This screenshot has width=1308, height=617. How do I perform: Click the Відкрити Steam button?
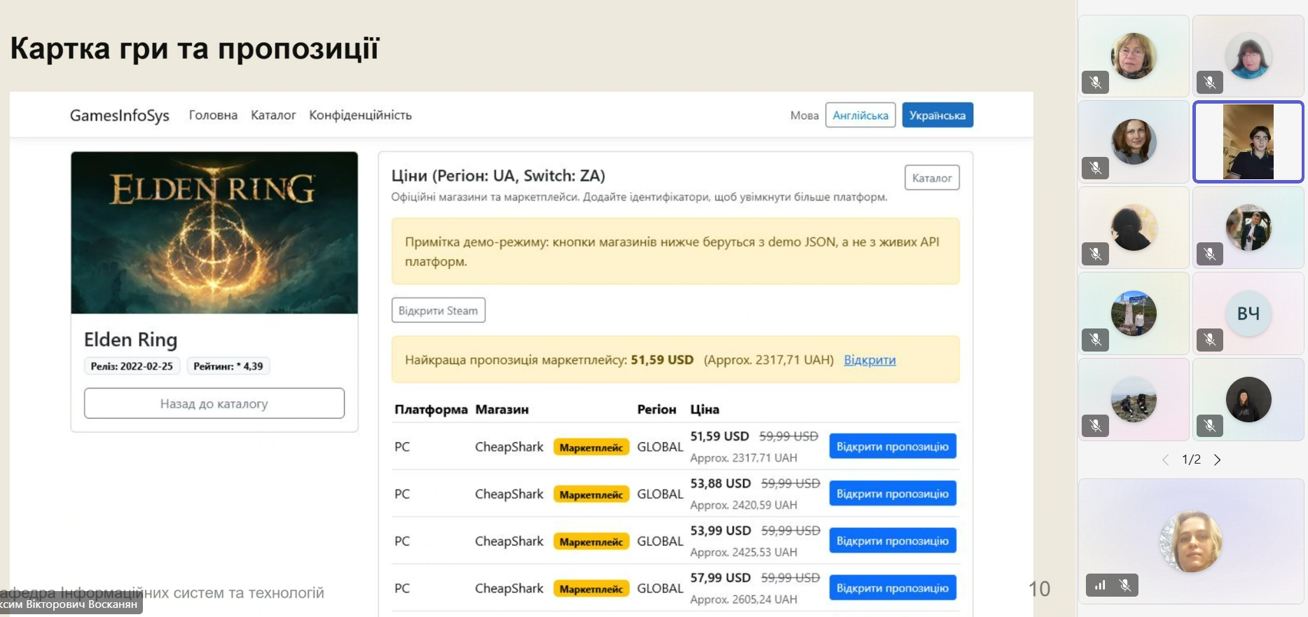pyautogui.click(x=438, y=310)
